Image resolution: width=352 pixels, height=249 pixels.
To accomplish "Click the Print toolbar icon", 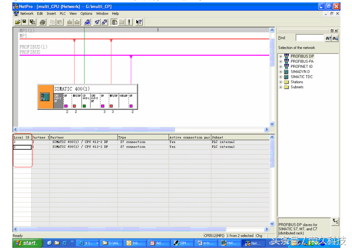I will [x=42, y=22].
